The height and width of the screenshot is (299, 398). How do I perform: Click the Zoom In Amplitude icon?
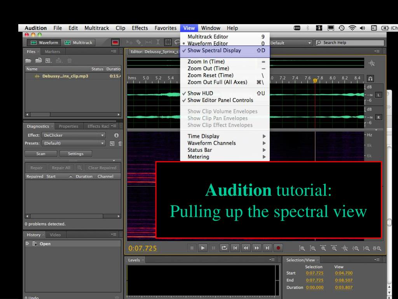302,248
